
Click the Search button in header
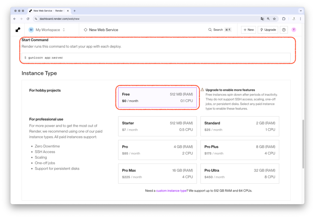tap(220, 30)
